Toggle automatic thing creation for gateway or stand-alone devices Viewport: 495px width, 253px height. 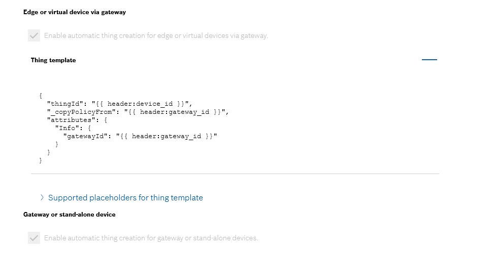(34, 238)
